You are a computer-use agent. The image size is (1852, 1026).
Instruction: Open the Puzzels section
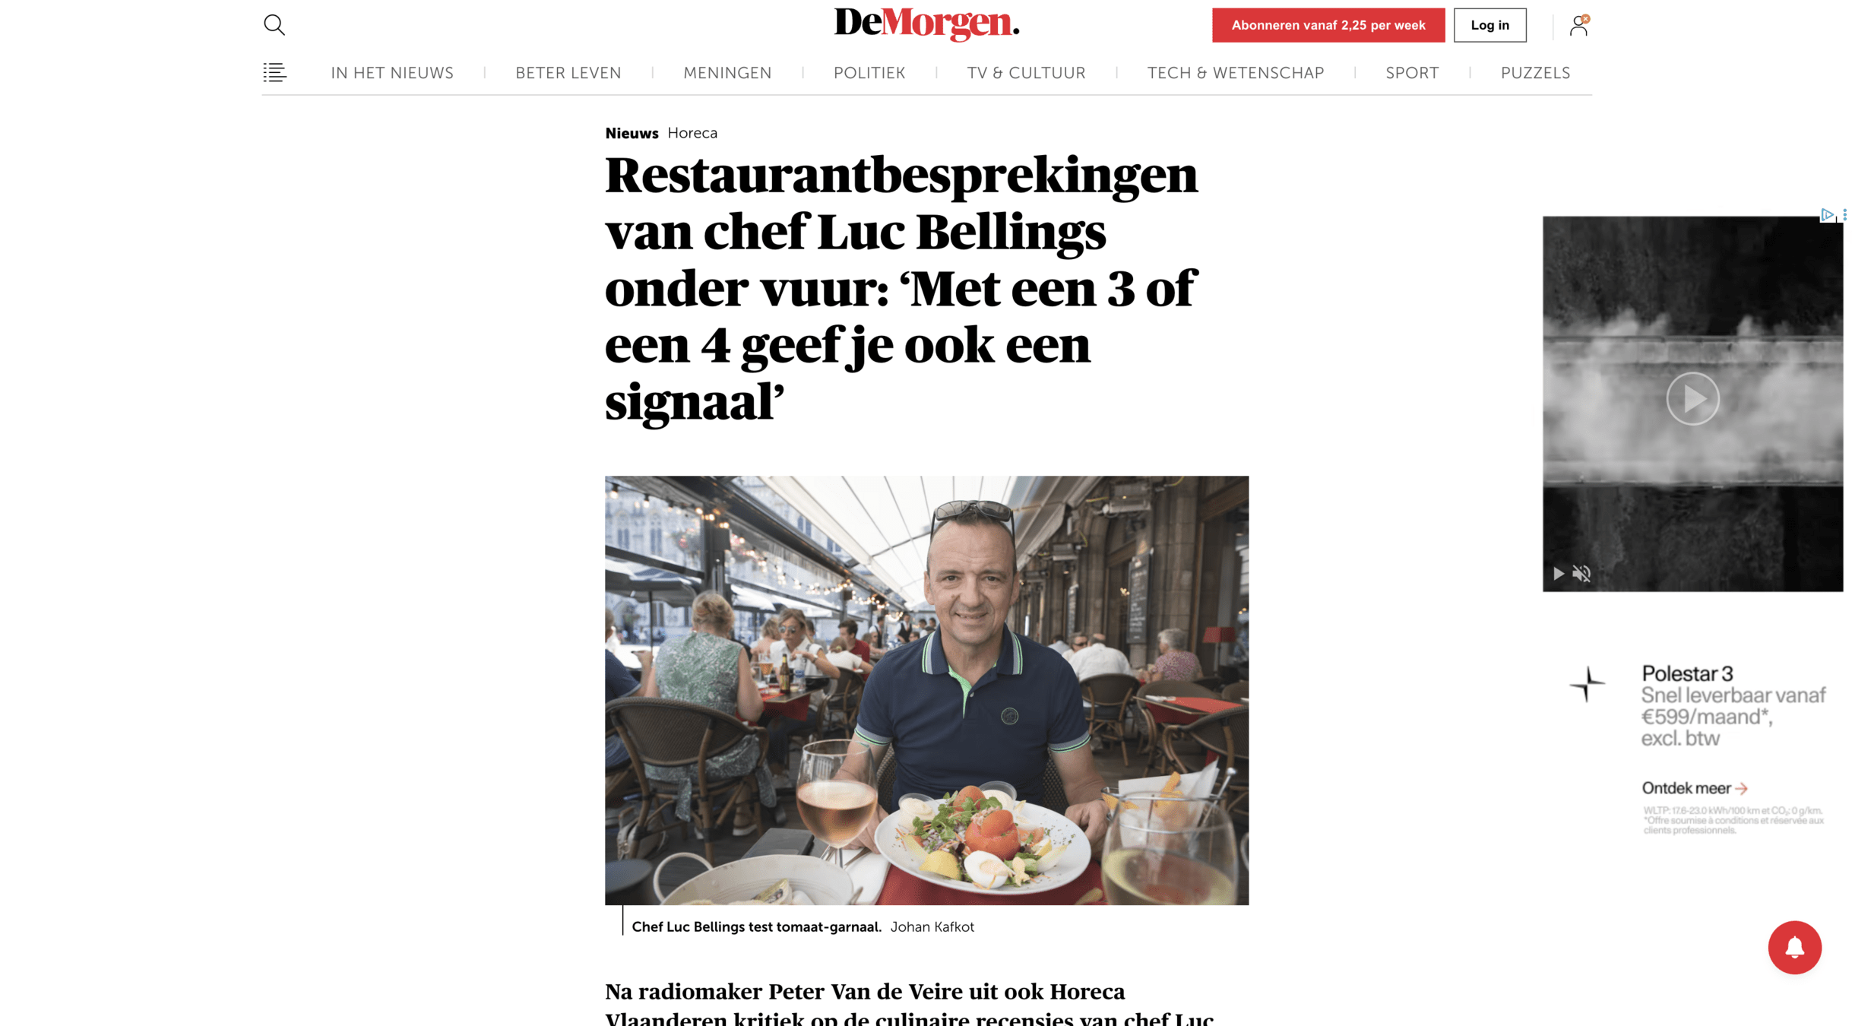click(x=1535, y=73)
